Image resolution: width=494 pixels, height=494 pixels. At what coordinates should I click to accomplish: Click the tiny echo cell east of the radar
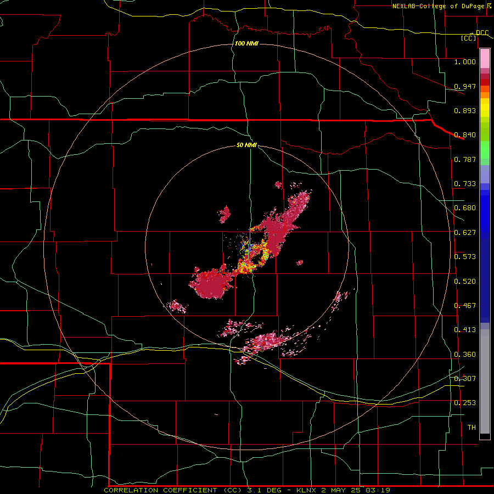300,263
